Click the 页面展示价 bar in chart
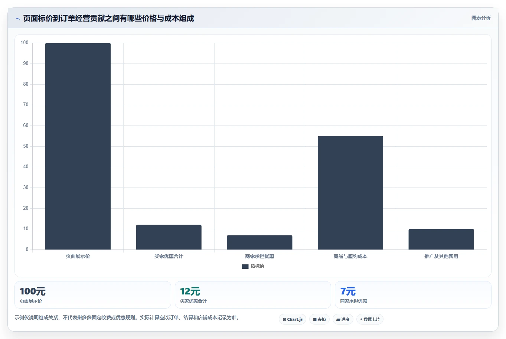506x339 pixels. click(78, 146)
